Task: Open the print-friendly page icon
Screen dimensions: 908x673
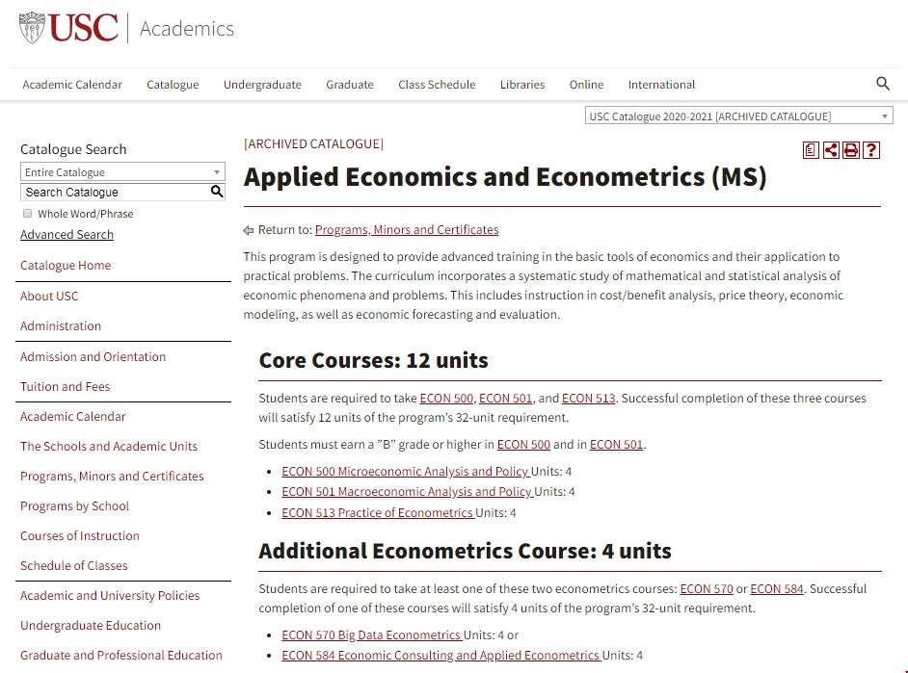Action: (850, 150)
